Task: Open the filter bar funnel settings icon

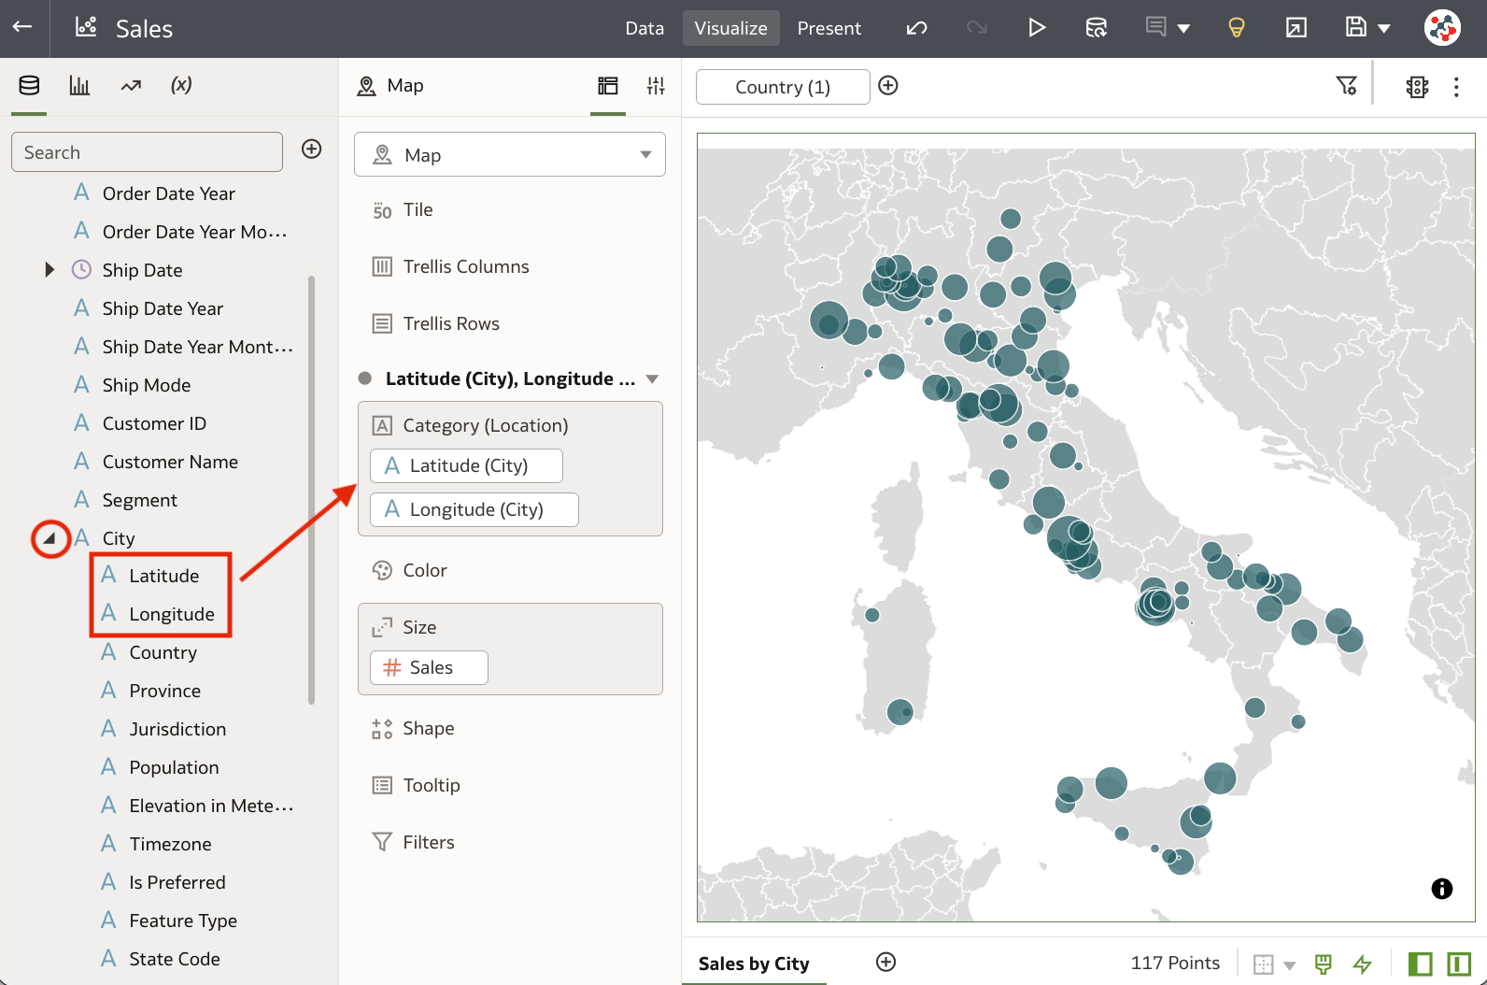Action: pyautogui.click(x=1346, y=86)
